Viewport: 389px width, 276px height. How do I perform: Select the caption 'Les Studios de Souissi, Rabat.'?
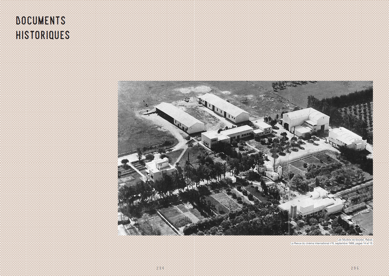(354, 240)
